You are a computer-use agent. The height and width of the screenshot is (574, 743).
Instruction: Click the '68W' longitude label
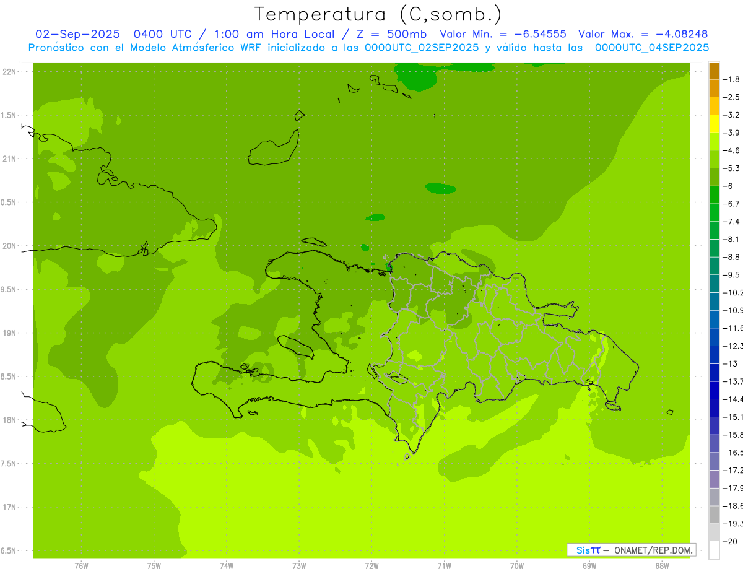(x=661, y=565)
